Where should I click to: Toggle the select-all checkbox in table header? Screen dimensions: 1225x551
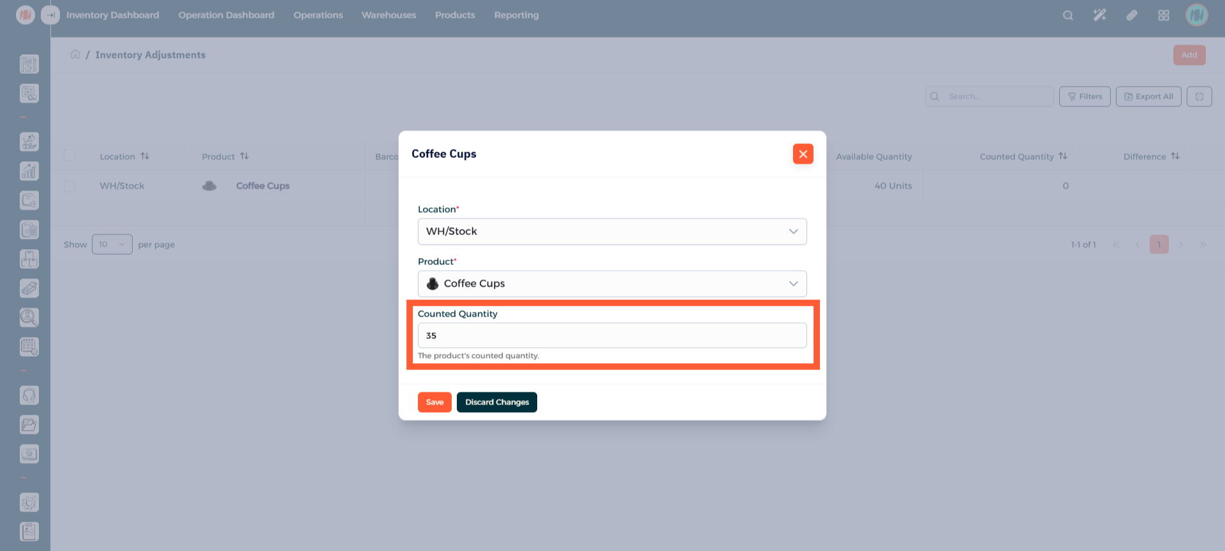click(70, 156)
